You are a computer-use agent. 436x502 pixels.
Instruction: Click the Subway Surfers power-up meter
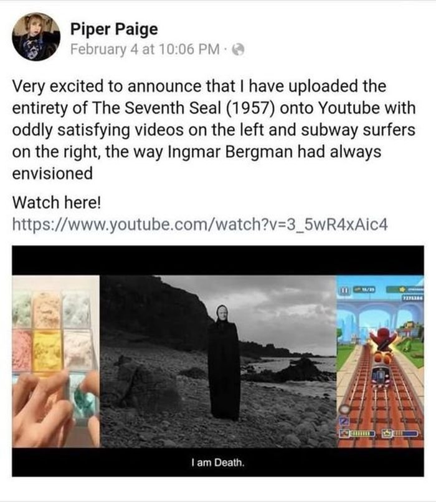(358, 433)
